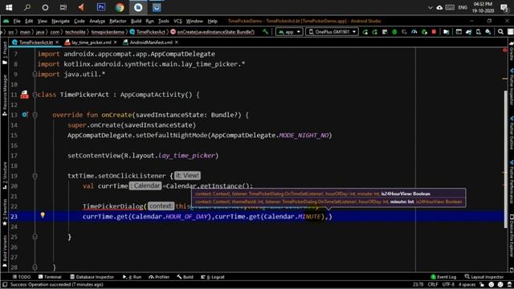Open the CRLF line separator selector
Image resolution: width=514 pixels, height=289 pixels.
433,284
